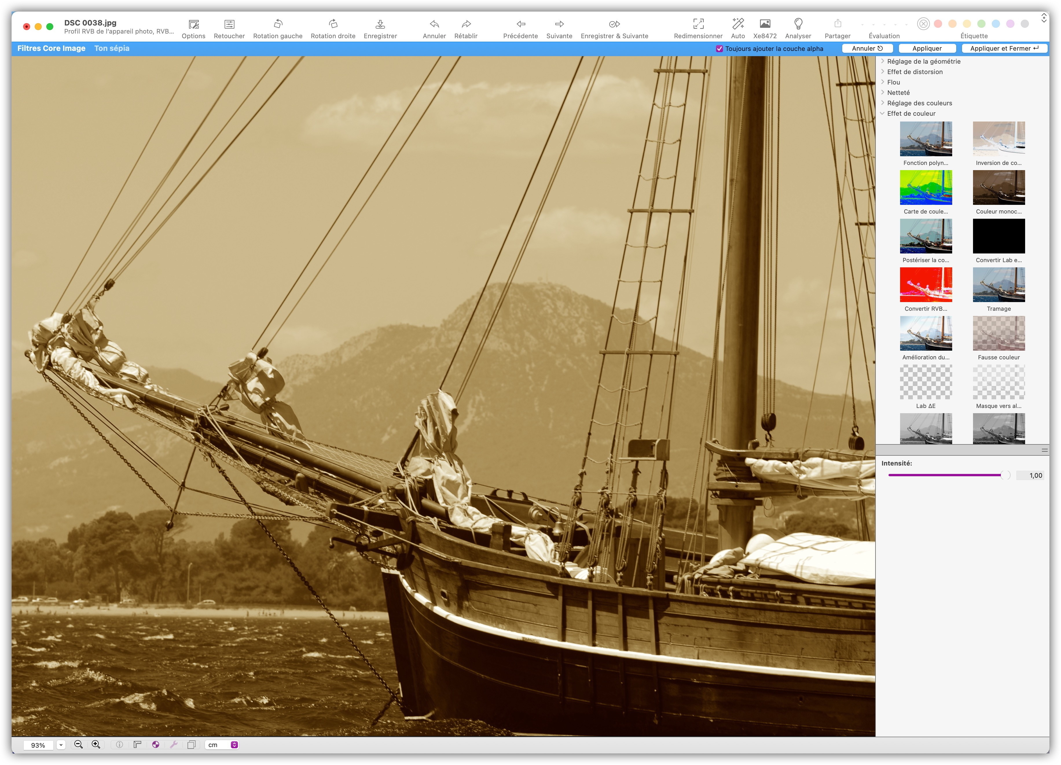
Task: Select the purple label color
Action: (1010, 24)
